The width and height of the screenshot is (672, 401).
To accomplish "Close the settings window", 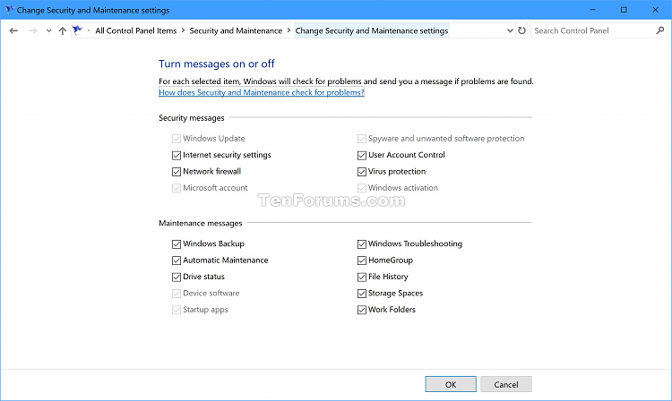I will (x=656, y=10).
